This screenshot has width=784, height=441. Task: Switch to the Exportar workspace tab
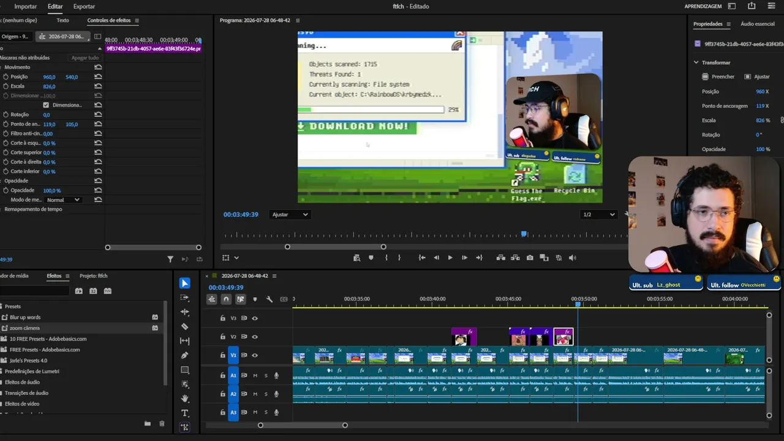pyautogui.click(x=84, y=6)
